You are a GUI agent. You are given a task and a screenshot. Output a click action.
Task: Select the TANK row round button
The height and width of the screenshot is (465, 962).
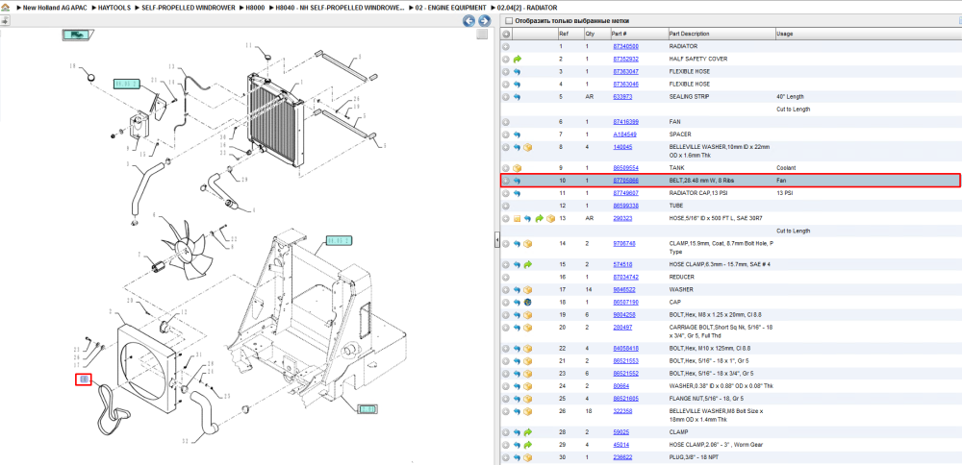pos(506,168)
